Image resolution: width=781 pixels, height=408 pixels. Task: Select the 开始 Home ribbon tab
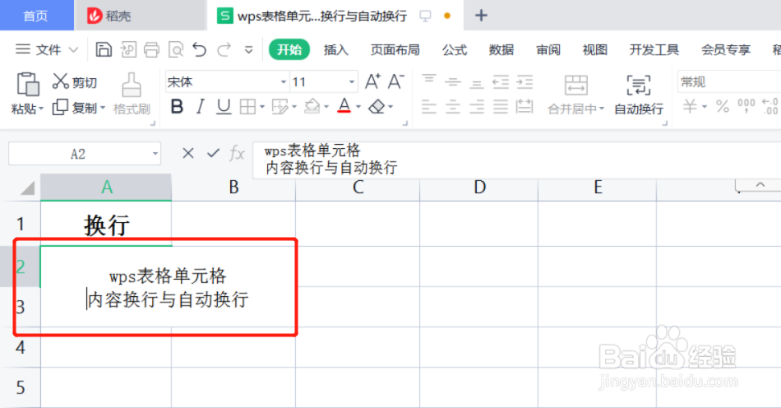(289, 49)
